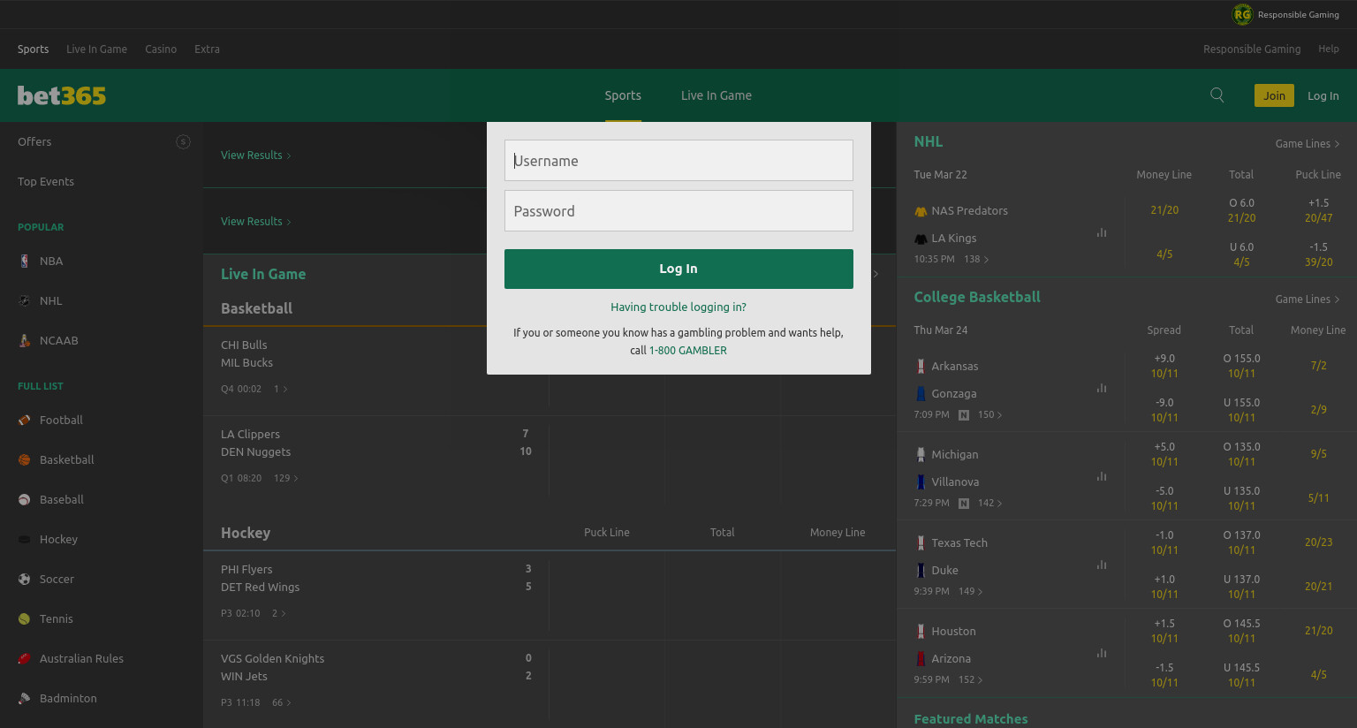Click the Offers badge icon
The width and height of the screenshot is (1357, 728).
[183, 141]
